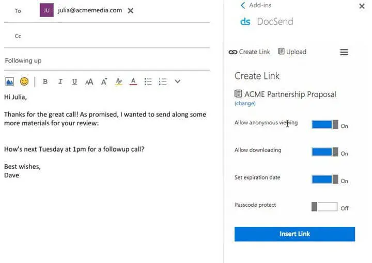The image size is (372, 263).
Task: Click the DocSend ds logo
Action: click(x=245, y=22)
